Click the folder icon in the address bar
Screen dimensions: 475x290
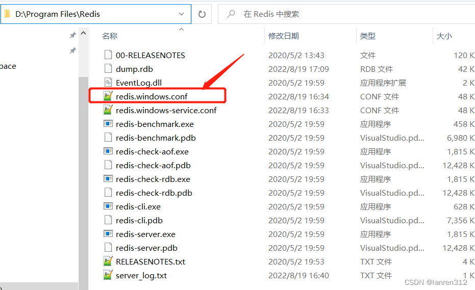point(7,14)
